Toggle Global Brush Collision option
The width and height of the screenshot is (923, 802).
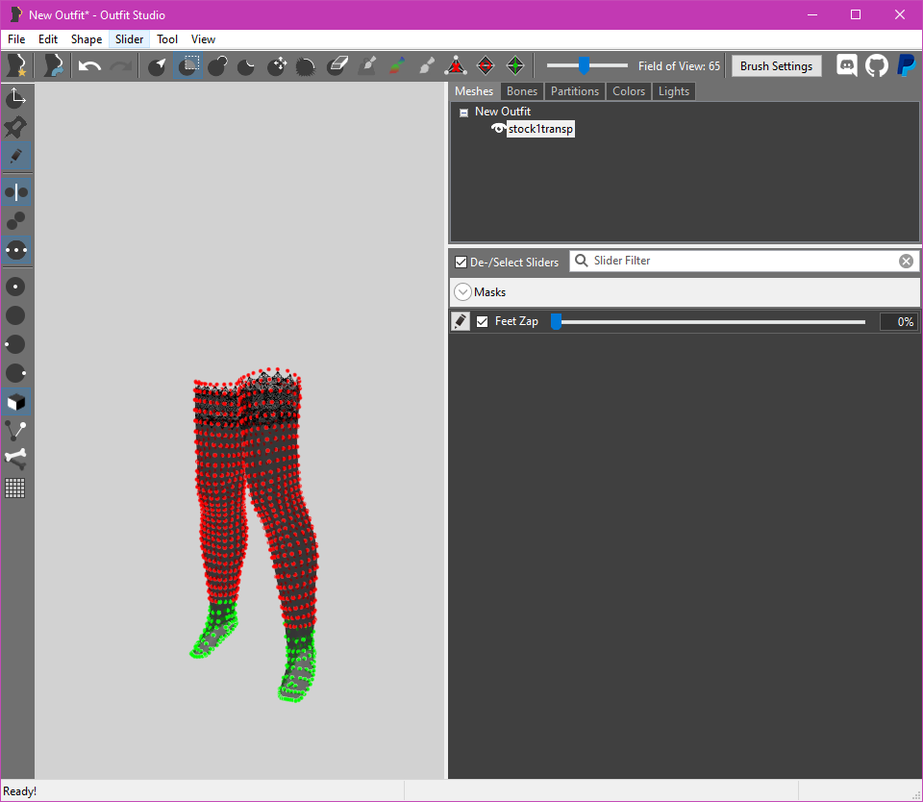coord(16,250)
